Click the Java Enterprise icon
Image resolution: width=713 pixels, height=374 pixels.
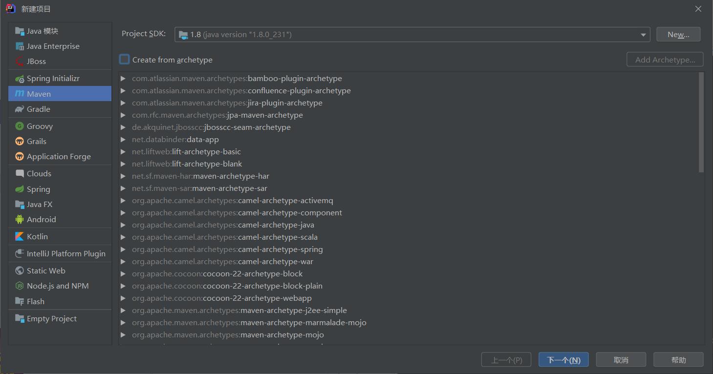pos(20,46)
